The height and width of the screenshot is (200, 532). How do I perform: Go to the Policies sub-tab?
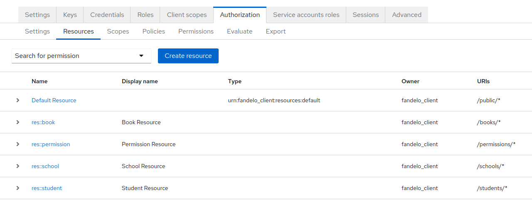pyautogui.click(x=153, y=31)
